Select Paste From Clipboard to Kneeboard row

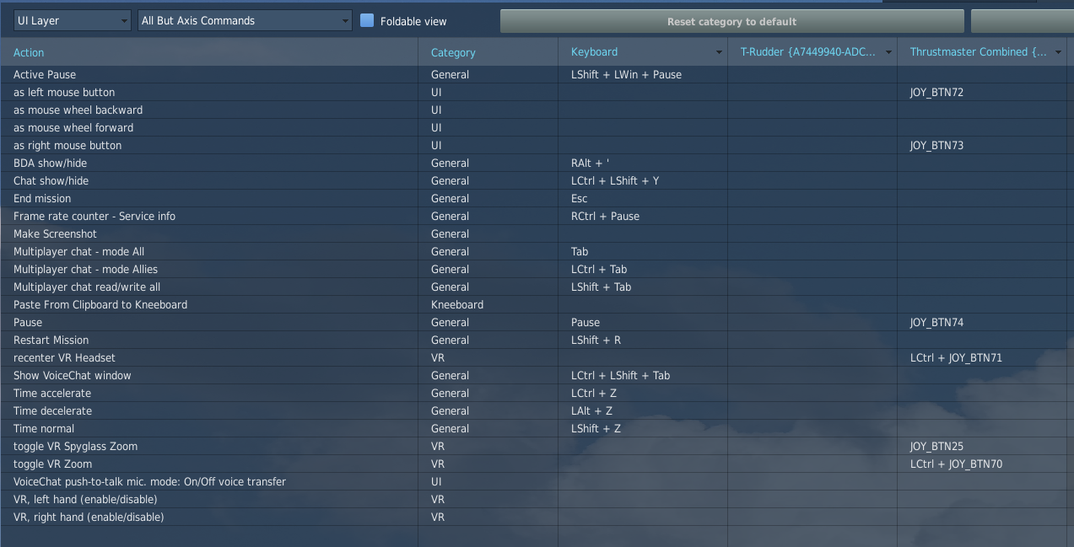(x=100, y=305)
